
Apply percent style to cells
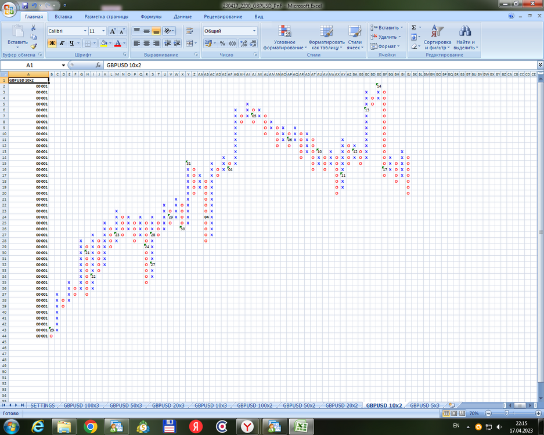[222, 43]
